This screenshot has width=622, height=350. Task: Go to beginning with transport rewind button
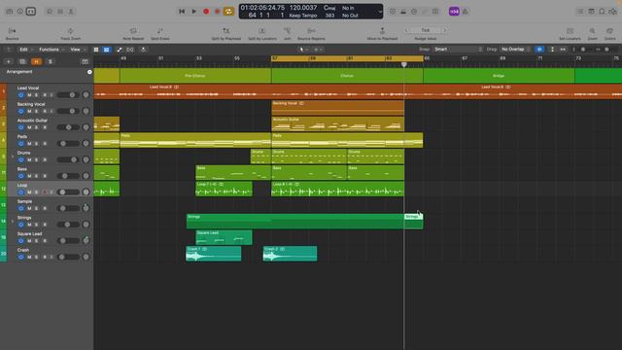click(182, 12)
